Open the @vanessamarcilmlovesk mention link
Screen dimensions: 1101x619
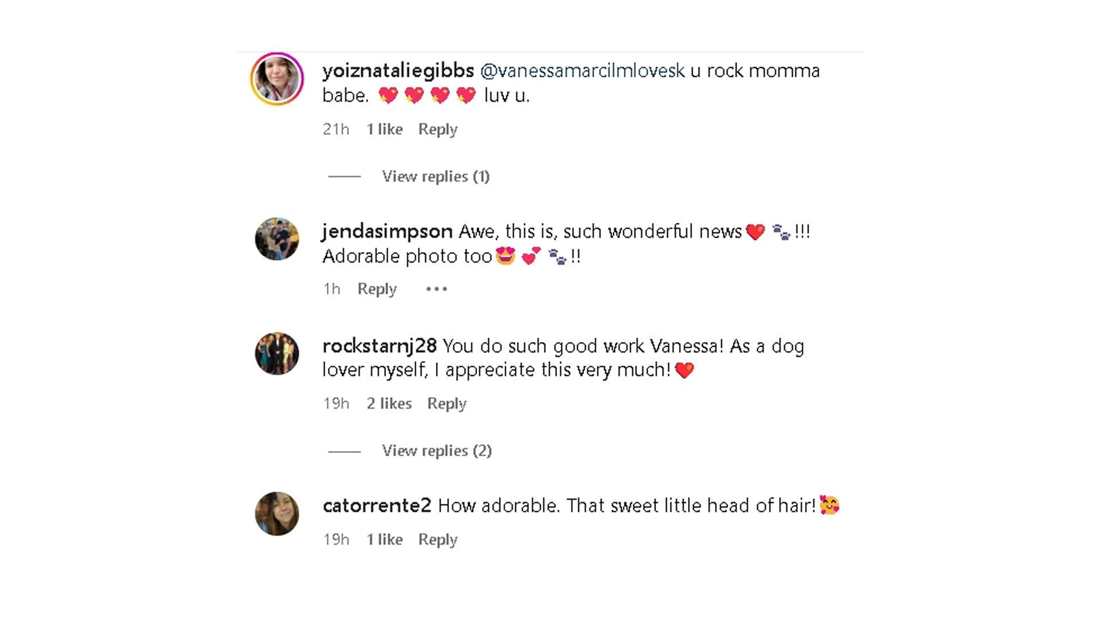582,71
